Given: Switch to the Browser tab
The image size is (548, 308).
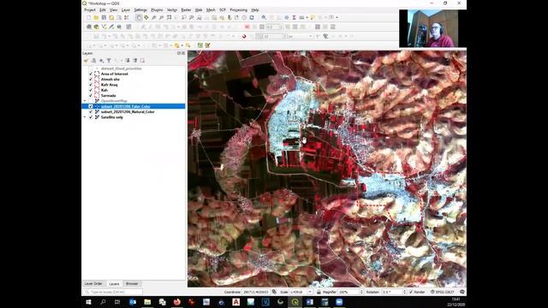Looking at the screenshot, I should tap(132, 284).
